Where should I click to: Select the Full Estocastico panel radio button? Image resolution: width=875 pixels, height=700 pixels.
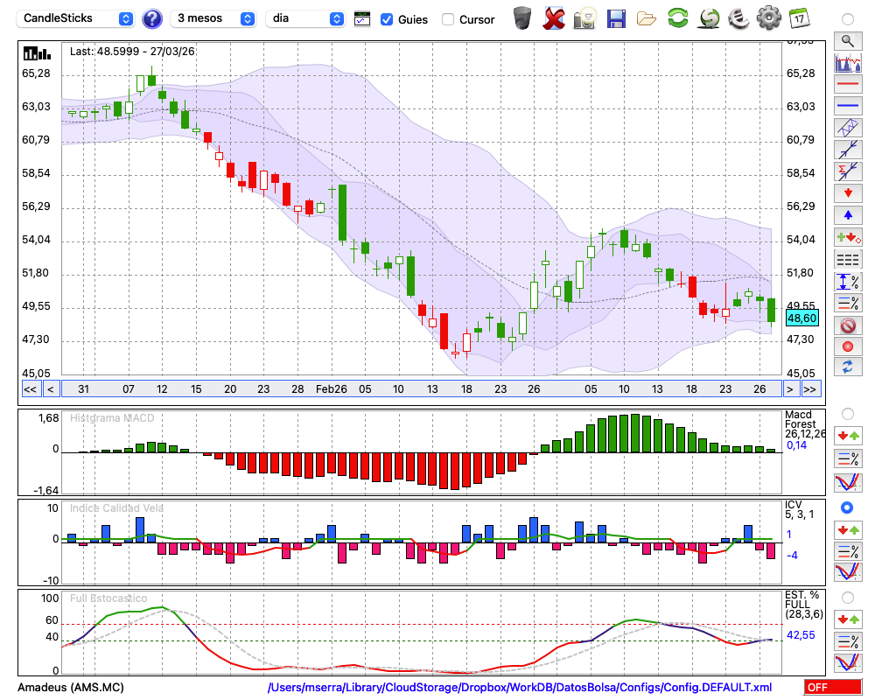[848, 598]
